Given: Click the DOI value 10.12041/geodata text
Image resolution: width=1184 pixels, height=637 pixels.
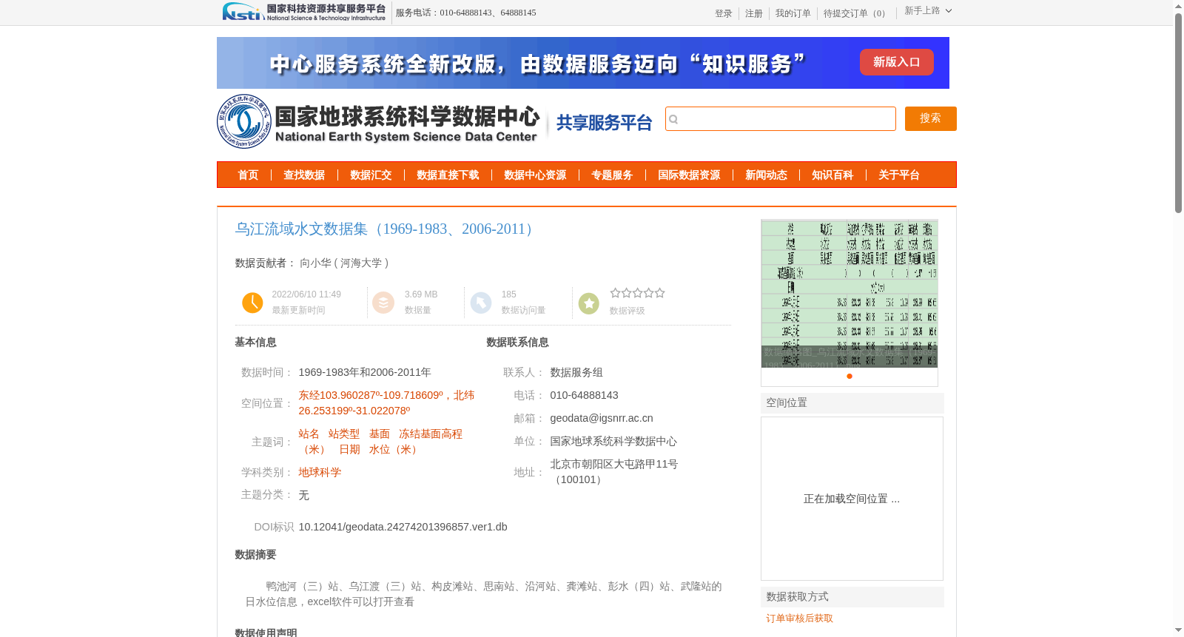Looking at the screenshot, I should point(403,528).
